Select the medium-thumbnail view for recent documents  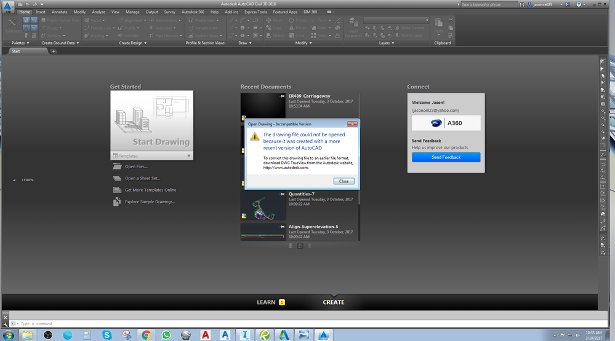[300, 246]
